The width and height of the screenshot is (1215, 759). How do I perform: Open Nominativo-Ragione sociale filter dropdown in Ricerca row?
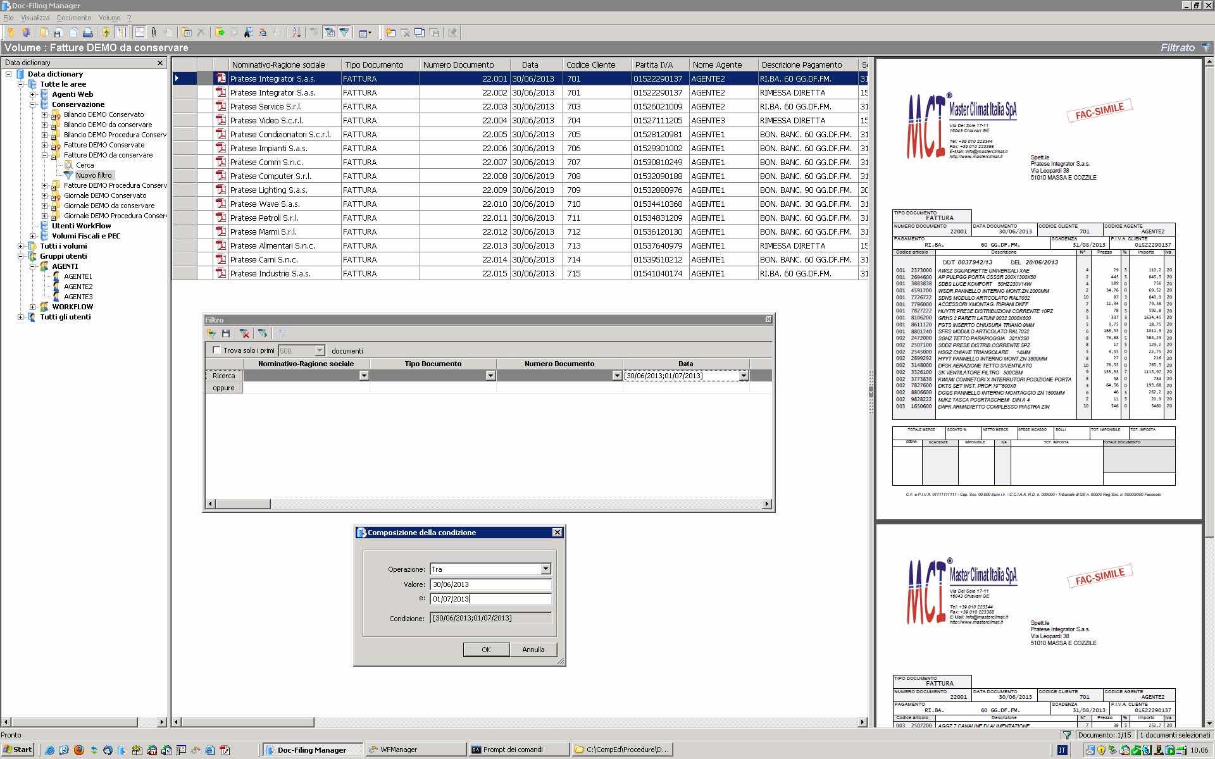point(364,376)
